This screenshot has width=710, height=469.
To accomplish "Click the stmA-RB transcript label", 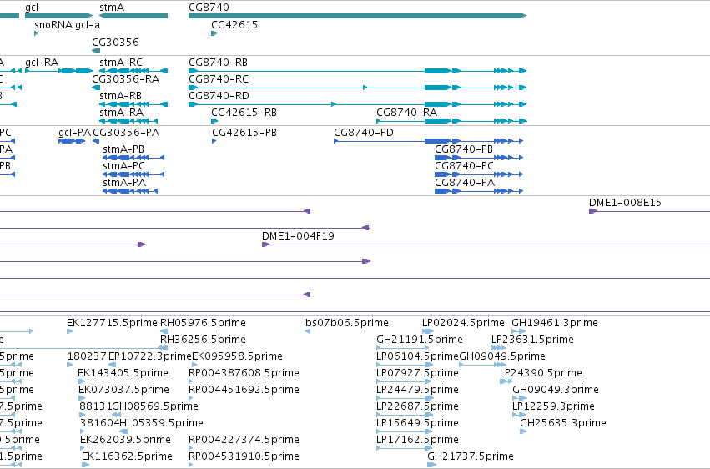I will (x=120, y=96).
